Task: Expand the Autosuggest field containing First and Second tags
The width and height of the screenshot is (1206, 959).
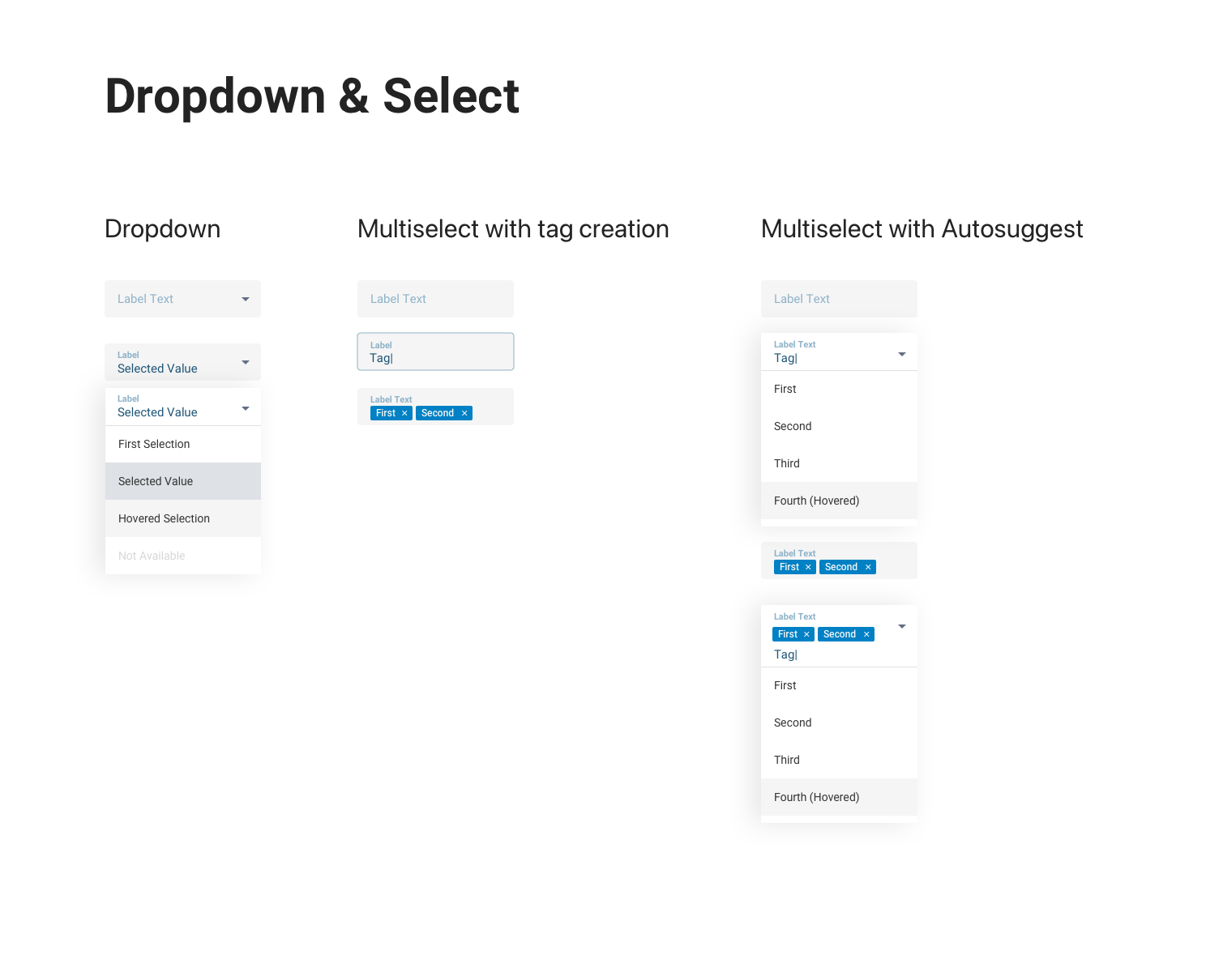Action: click(901, 626)
